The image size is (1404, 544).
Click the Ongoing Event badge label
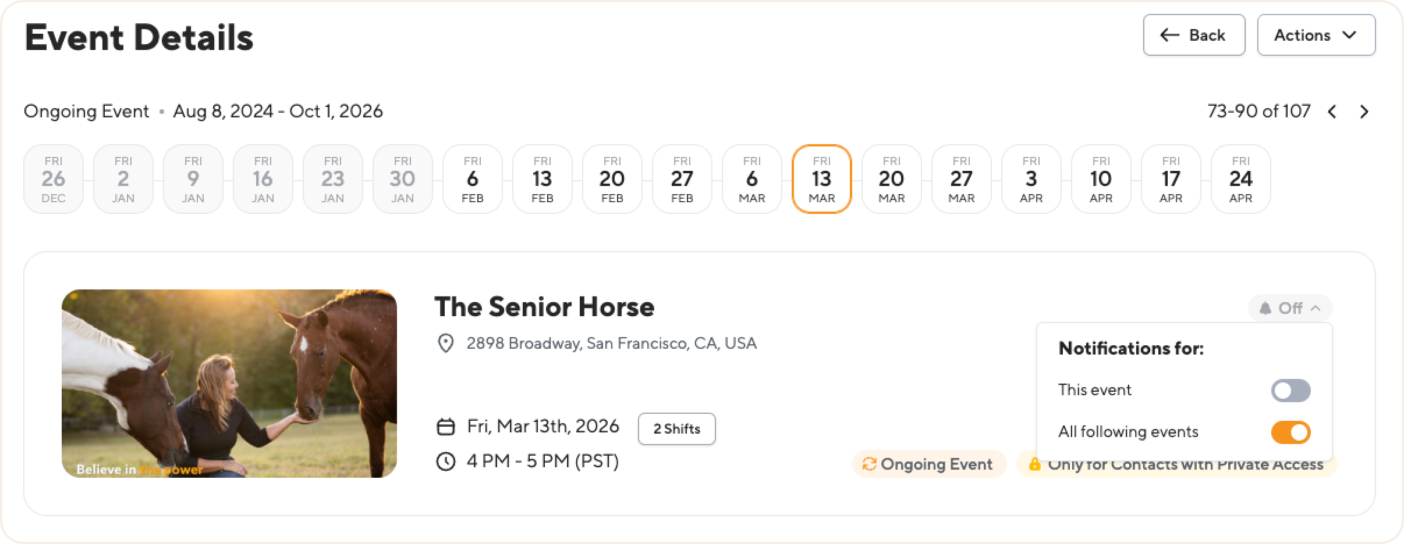click(x=936, y=464)
